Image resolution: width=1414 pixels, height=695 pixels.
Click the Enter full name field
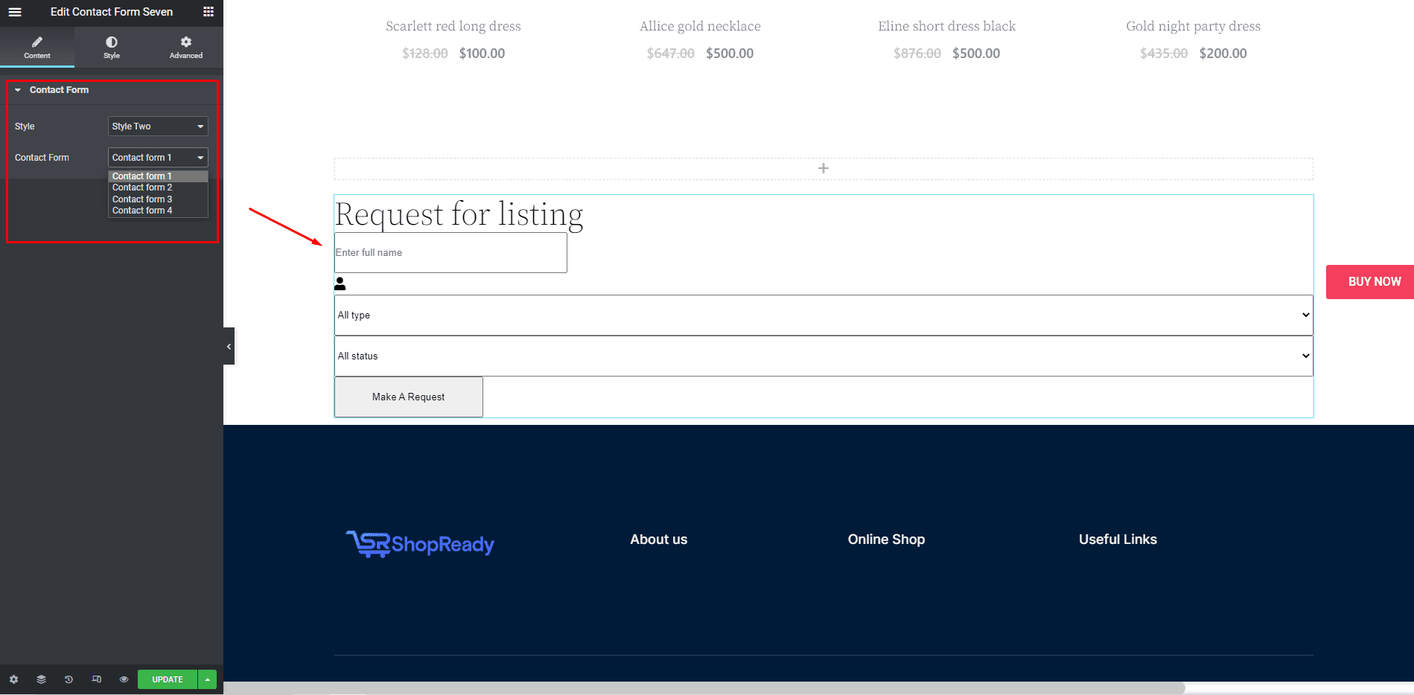[x=450, y=253]
